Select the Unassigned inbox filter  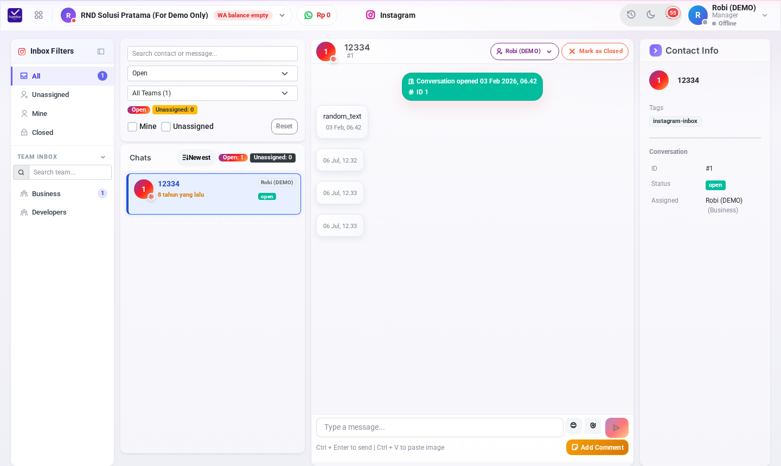(x=63, y=95)
